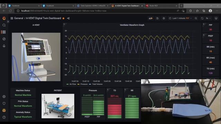This screenshot has height=124, width=221.
Task: Open the browser Settings and more menu
Action: [217, 11]
